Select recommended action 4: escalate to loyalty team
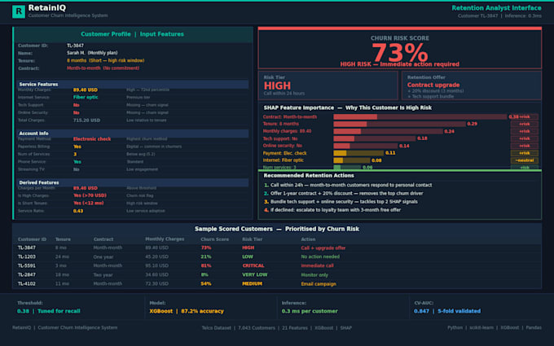Viewport: 554px width, 346px height. coord(332,210)
